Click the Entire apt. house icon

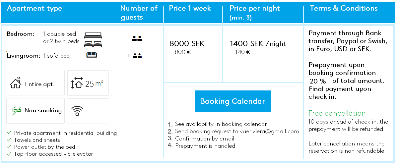pos(16,83)
